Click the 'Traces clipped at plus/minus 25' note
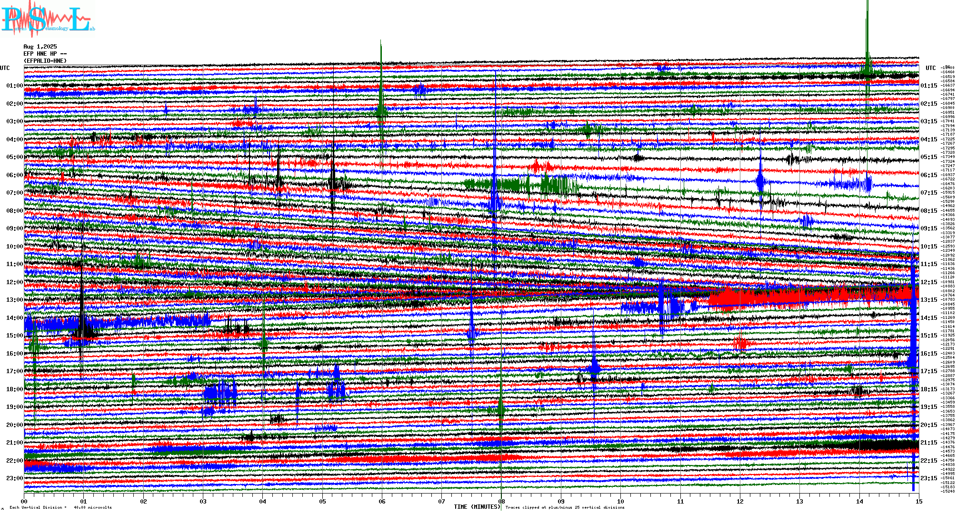 565,507
